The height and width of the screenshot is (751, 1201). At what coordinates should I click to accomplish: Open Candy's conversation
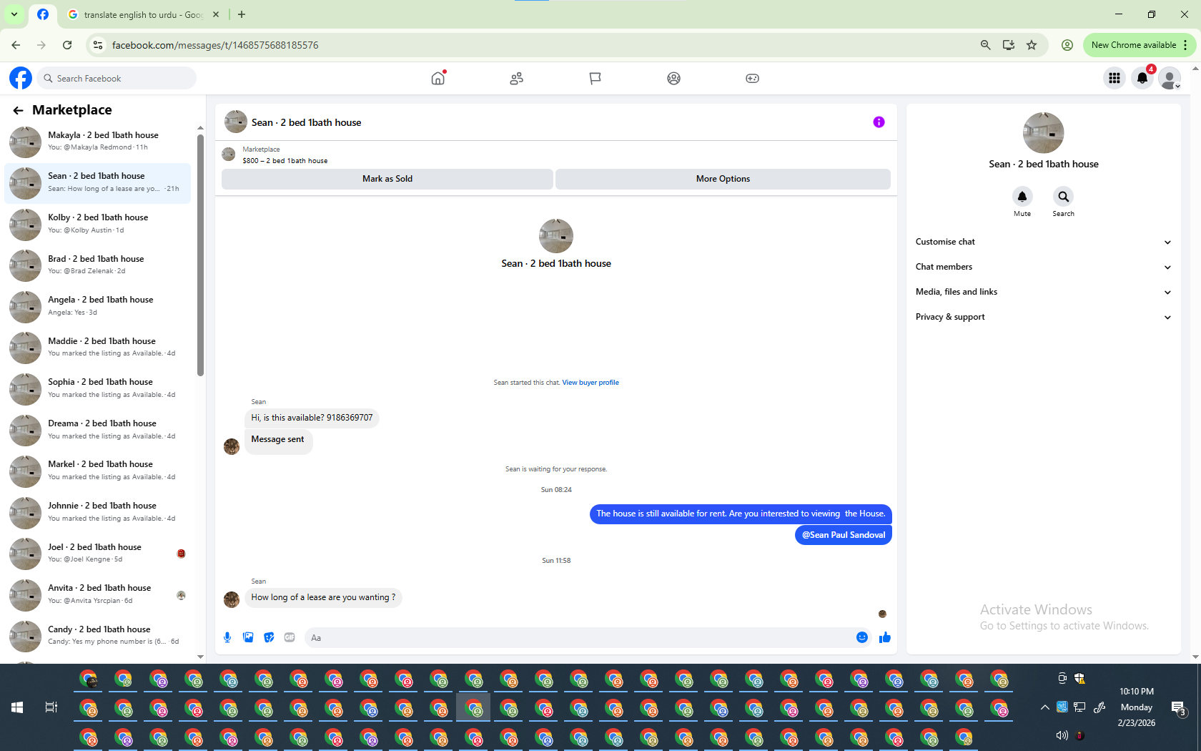pos(98,636)
